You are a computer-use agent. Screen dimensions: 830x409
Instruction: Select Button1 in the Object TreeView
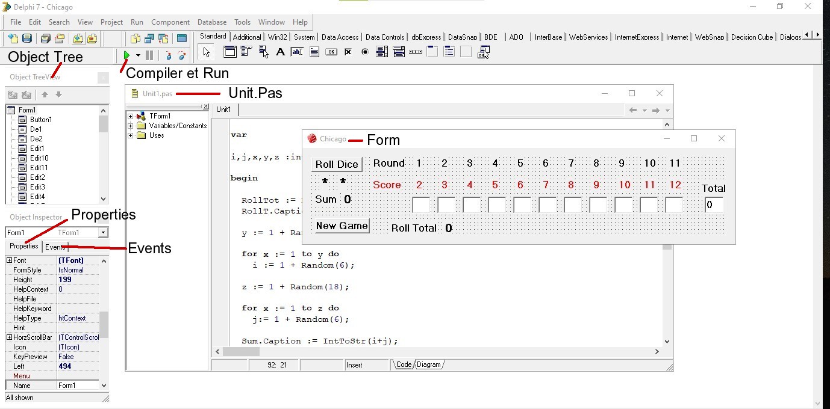pyautogui.click(x=41, y=120)
